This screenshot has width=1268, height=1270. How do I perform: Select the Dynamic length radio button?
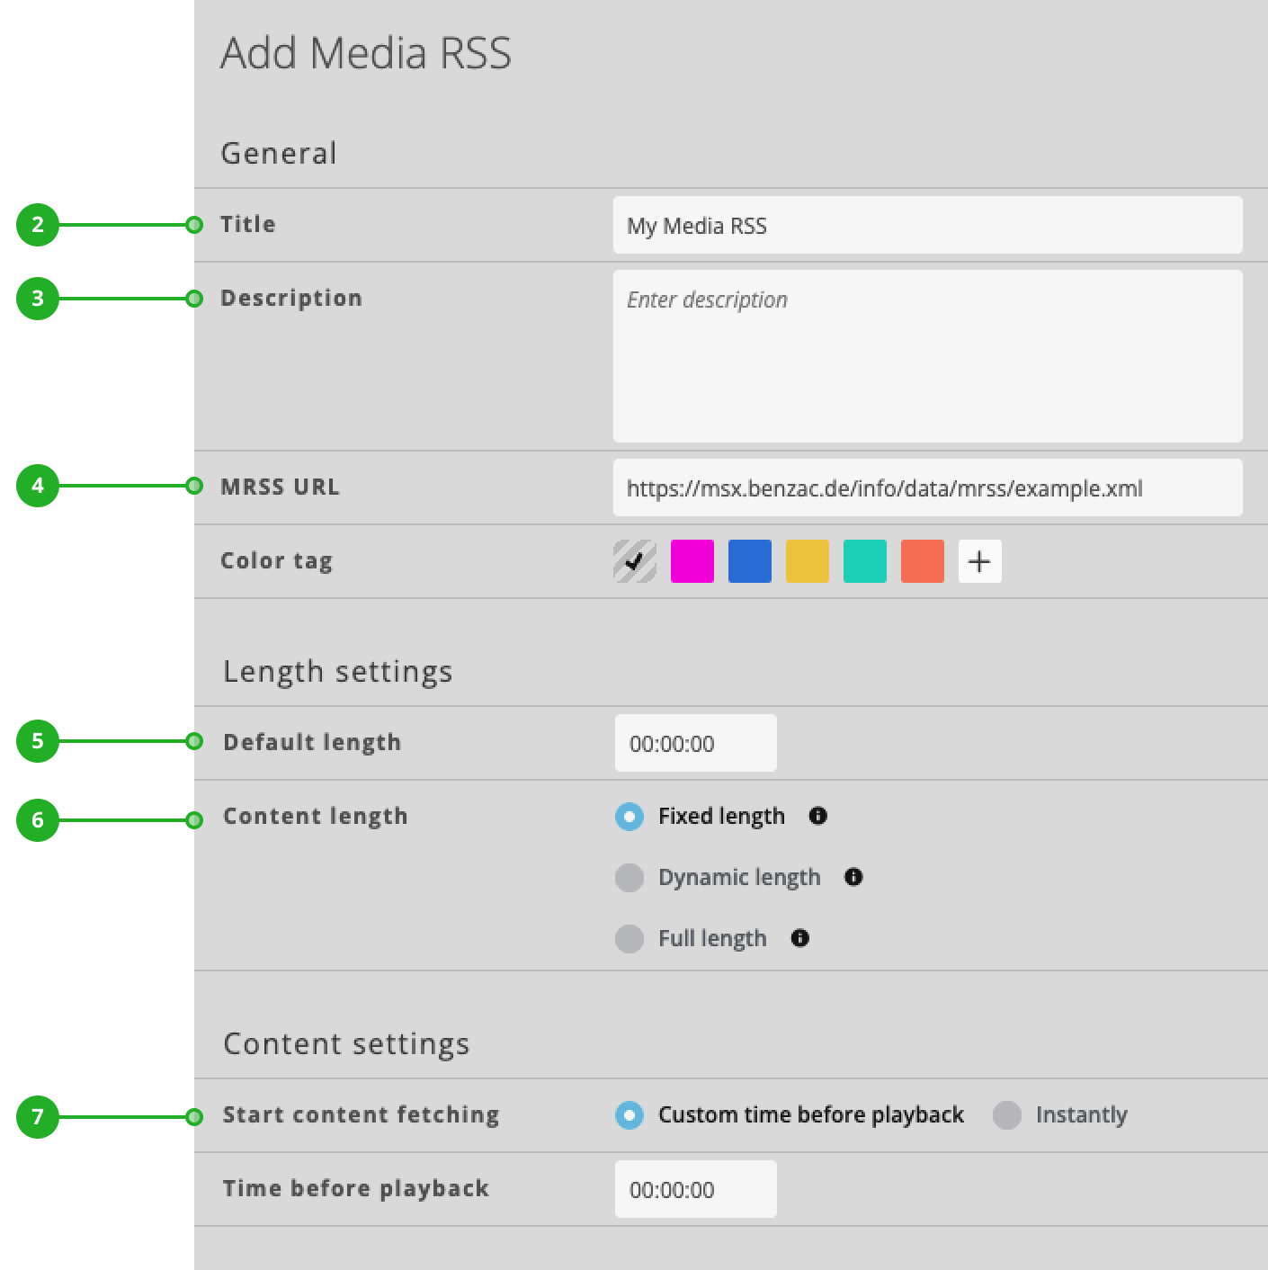point(630,878)
